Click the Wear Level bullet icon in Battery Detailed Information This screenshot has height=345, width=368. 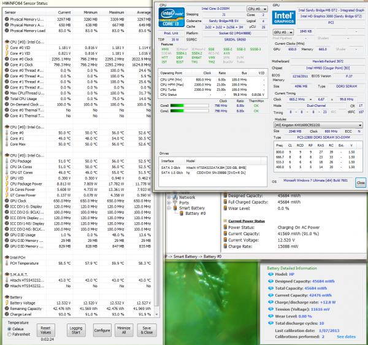(x=270, y=316)
